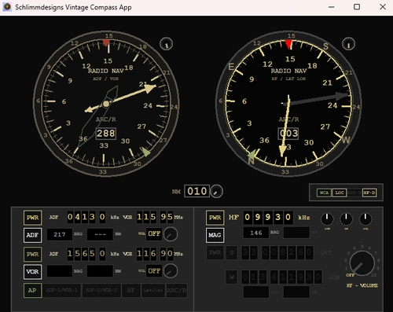Click the 217 BRG bearing display
The height and width of the screenshot is (312, 393).
point(60,234)
